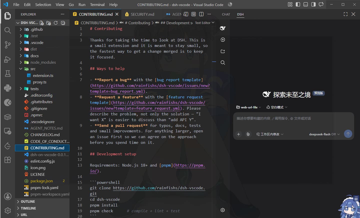The image size is (360, 218).
Task: Open the Explorer view in activity bar
Action: 7,16
